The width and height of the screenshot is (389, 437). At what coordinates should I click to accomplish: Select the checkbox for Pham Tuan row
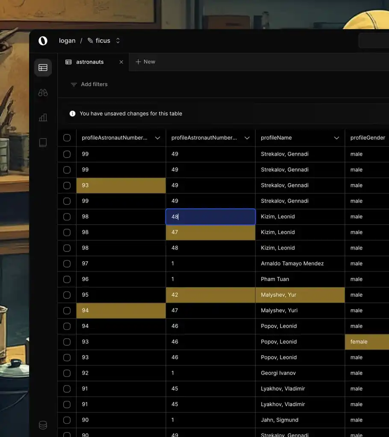67,279
